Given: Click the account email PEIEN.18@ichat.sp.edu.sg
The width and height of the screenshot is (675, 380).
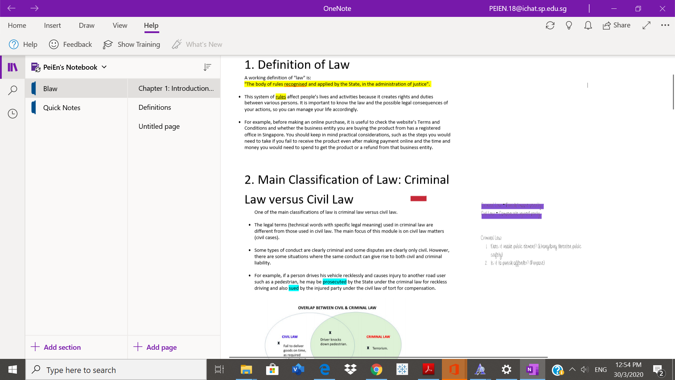Looking at the screenshot, I should (528, 8).
